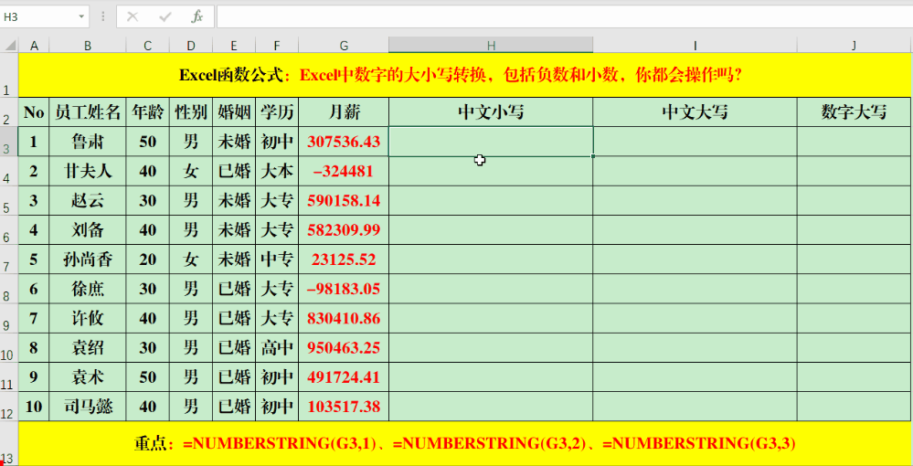This screenshot has width=913, height=466.
Task: Select salary cell 307536.43
Action: (x=344, y=142)
